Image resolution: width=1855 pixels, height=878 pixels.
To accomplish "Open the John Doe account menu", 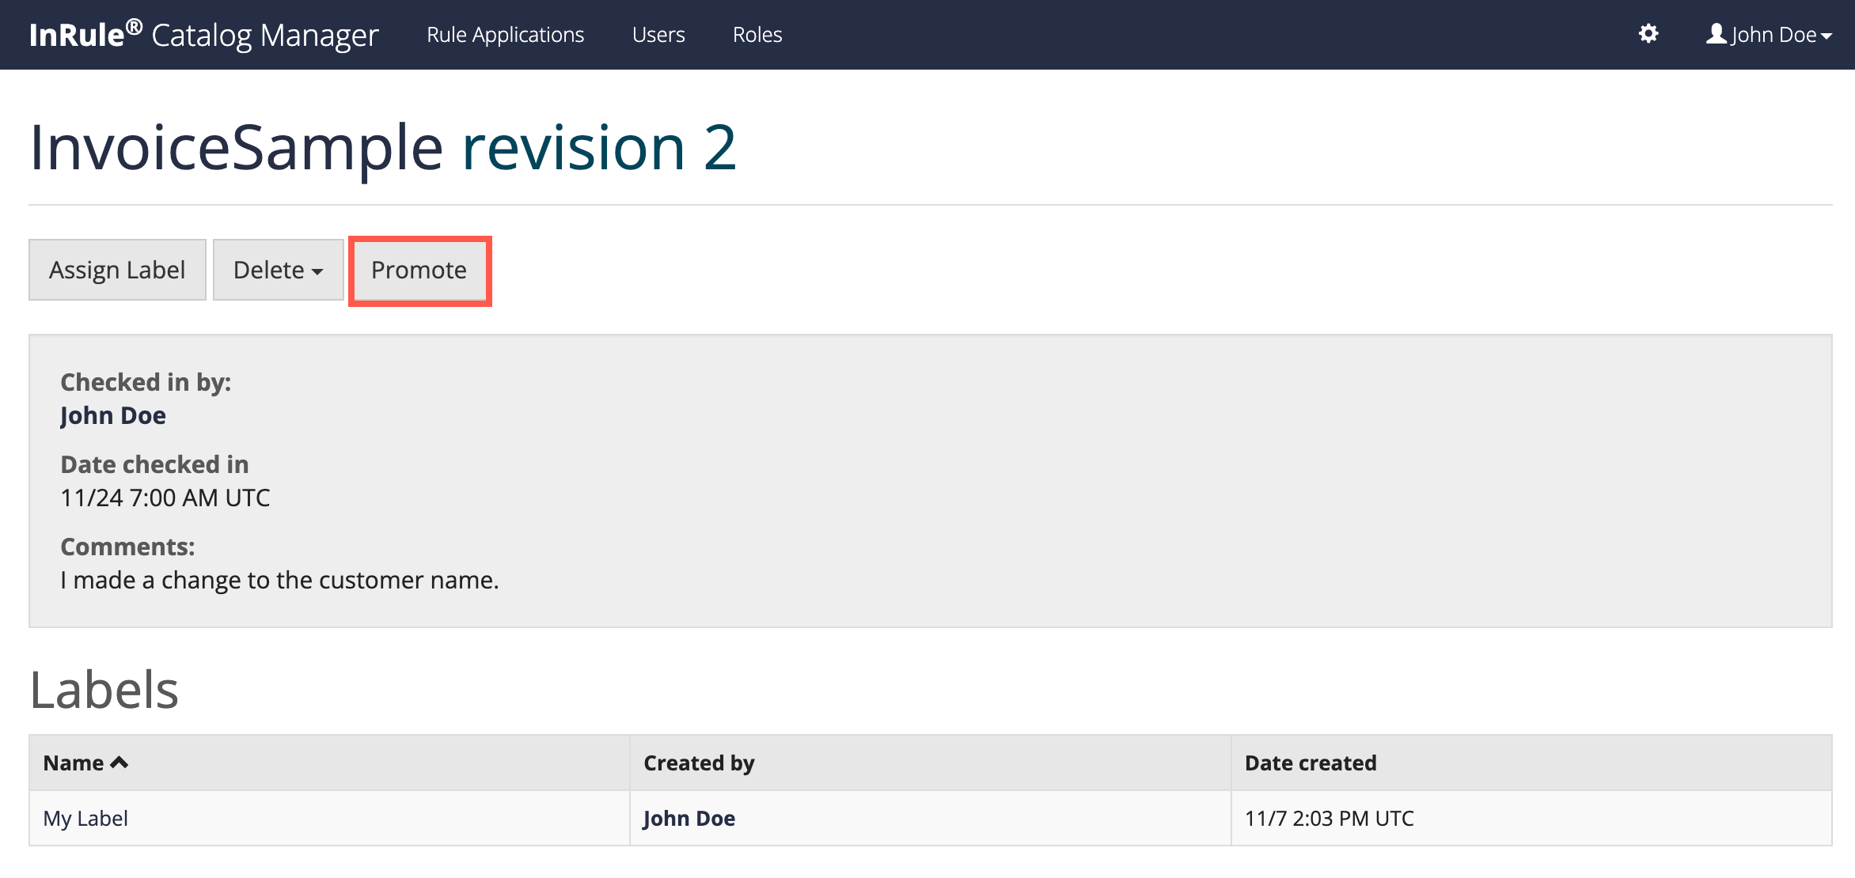I will (x=1773, y=35).
